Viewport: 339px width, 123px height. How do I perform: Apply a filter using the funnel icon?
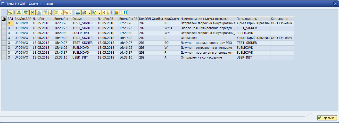[45, 12]
